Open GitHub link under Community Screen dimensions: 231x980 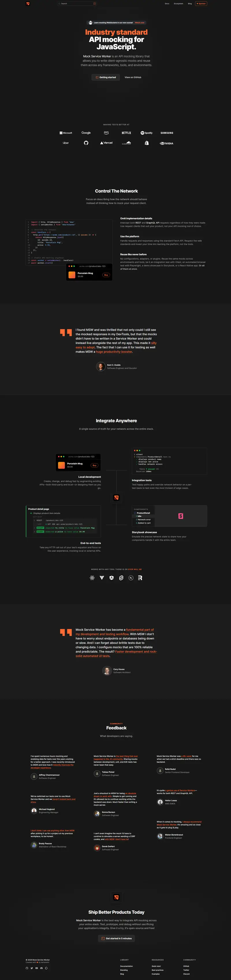(186, 966)
